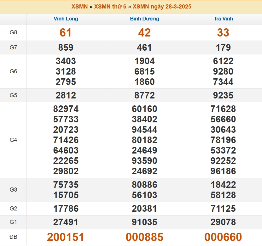Click G4 number 93590

click(144, 161)
